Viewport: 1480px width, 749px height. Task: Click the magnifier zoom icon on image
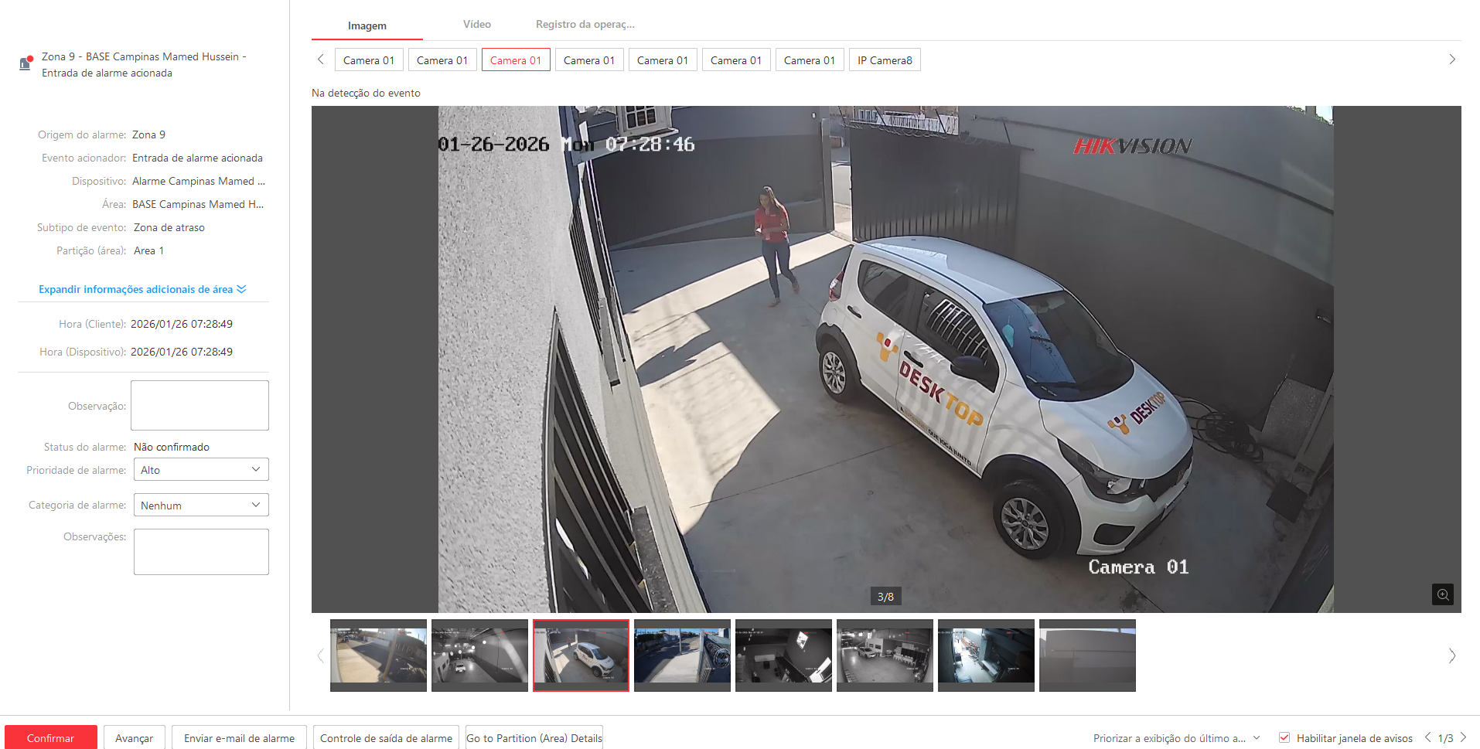click(1442, 594)
